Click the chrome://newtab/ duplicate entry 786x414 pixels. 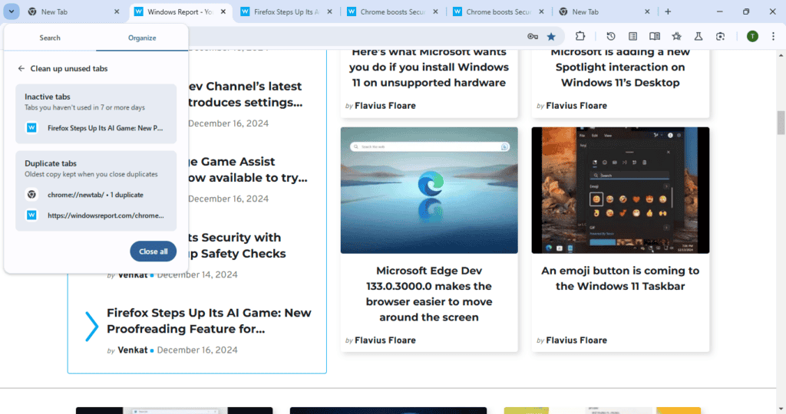[96, 195]
